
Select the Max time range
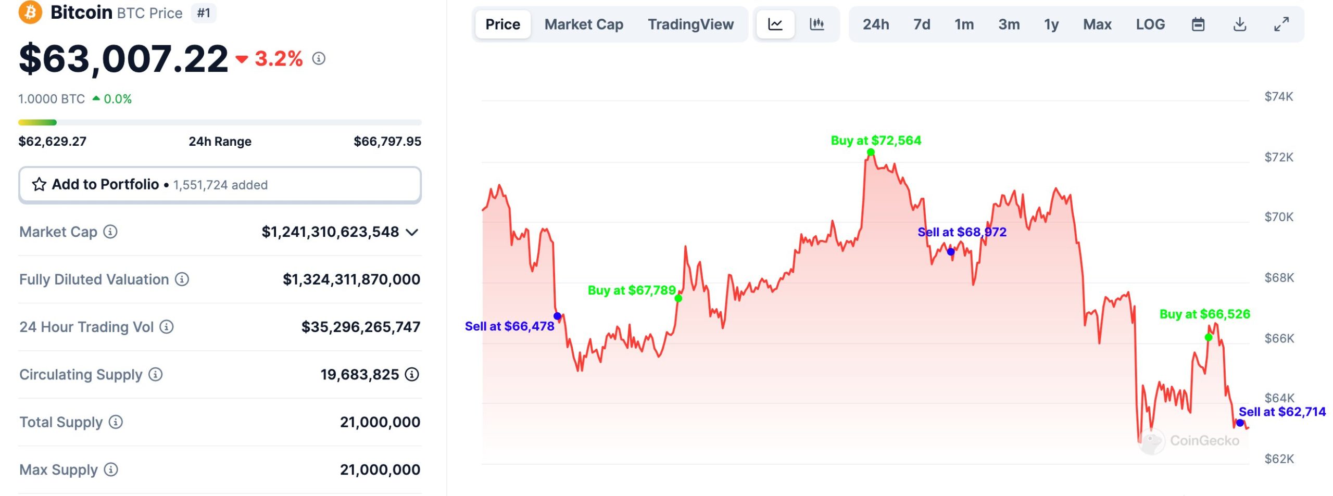(1097, 24)
